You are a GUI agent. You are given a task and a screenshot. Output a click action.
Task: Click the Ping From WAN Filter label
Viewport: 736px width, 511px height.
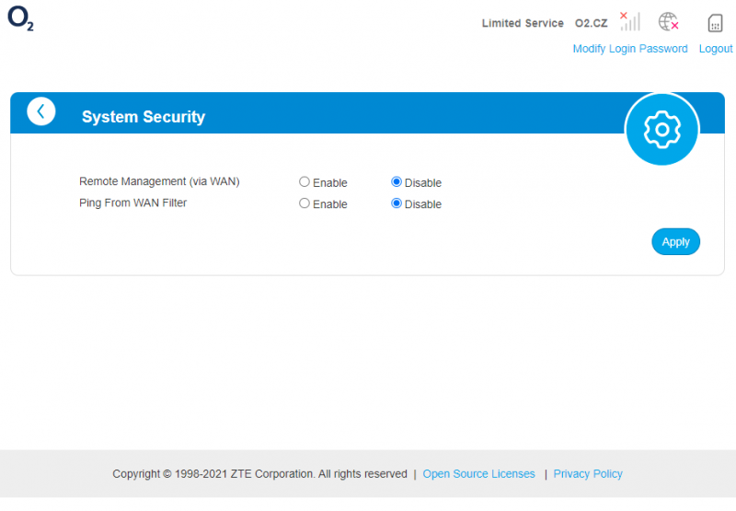coord(132,203)
